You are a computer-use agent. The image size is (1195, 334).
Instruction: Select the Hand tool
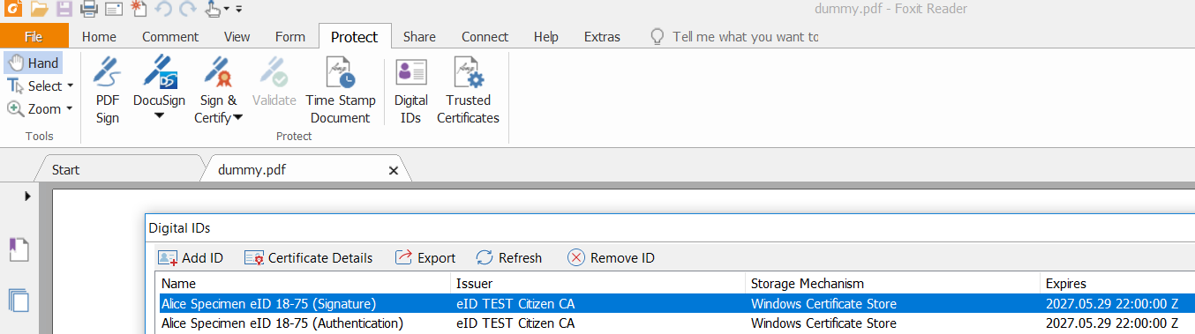[x=33, y=63]
